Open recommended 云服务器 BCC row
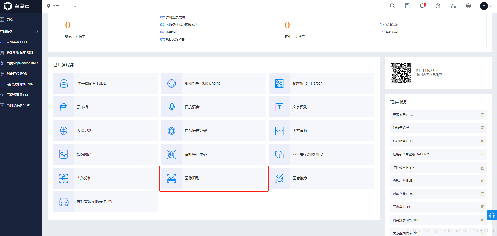This screenshot has width=497, height=236. click(x=438, y=115)
